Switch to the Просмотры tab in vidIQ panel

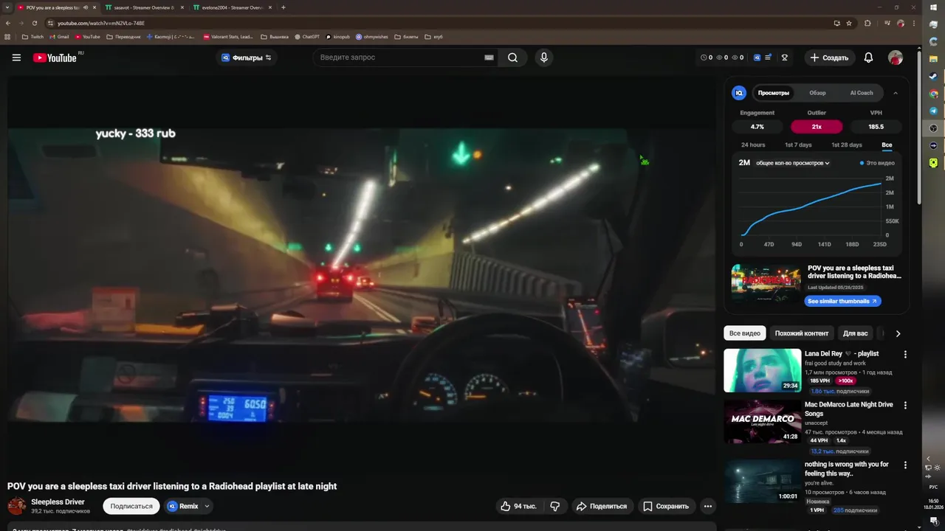point(774,93)
